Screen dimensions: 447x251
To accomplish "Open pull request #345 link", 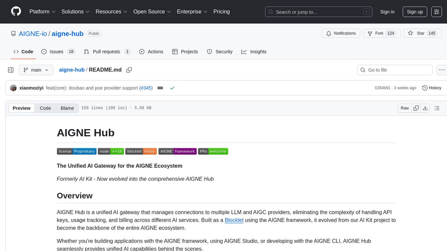I will (x=146, y=88).
